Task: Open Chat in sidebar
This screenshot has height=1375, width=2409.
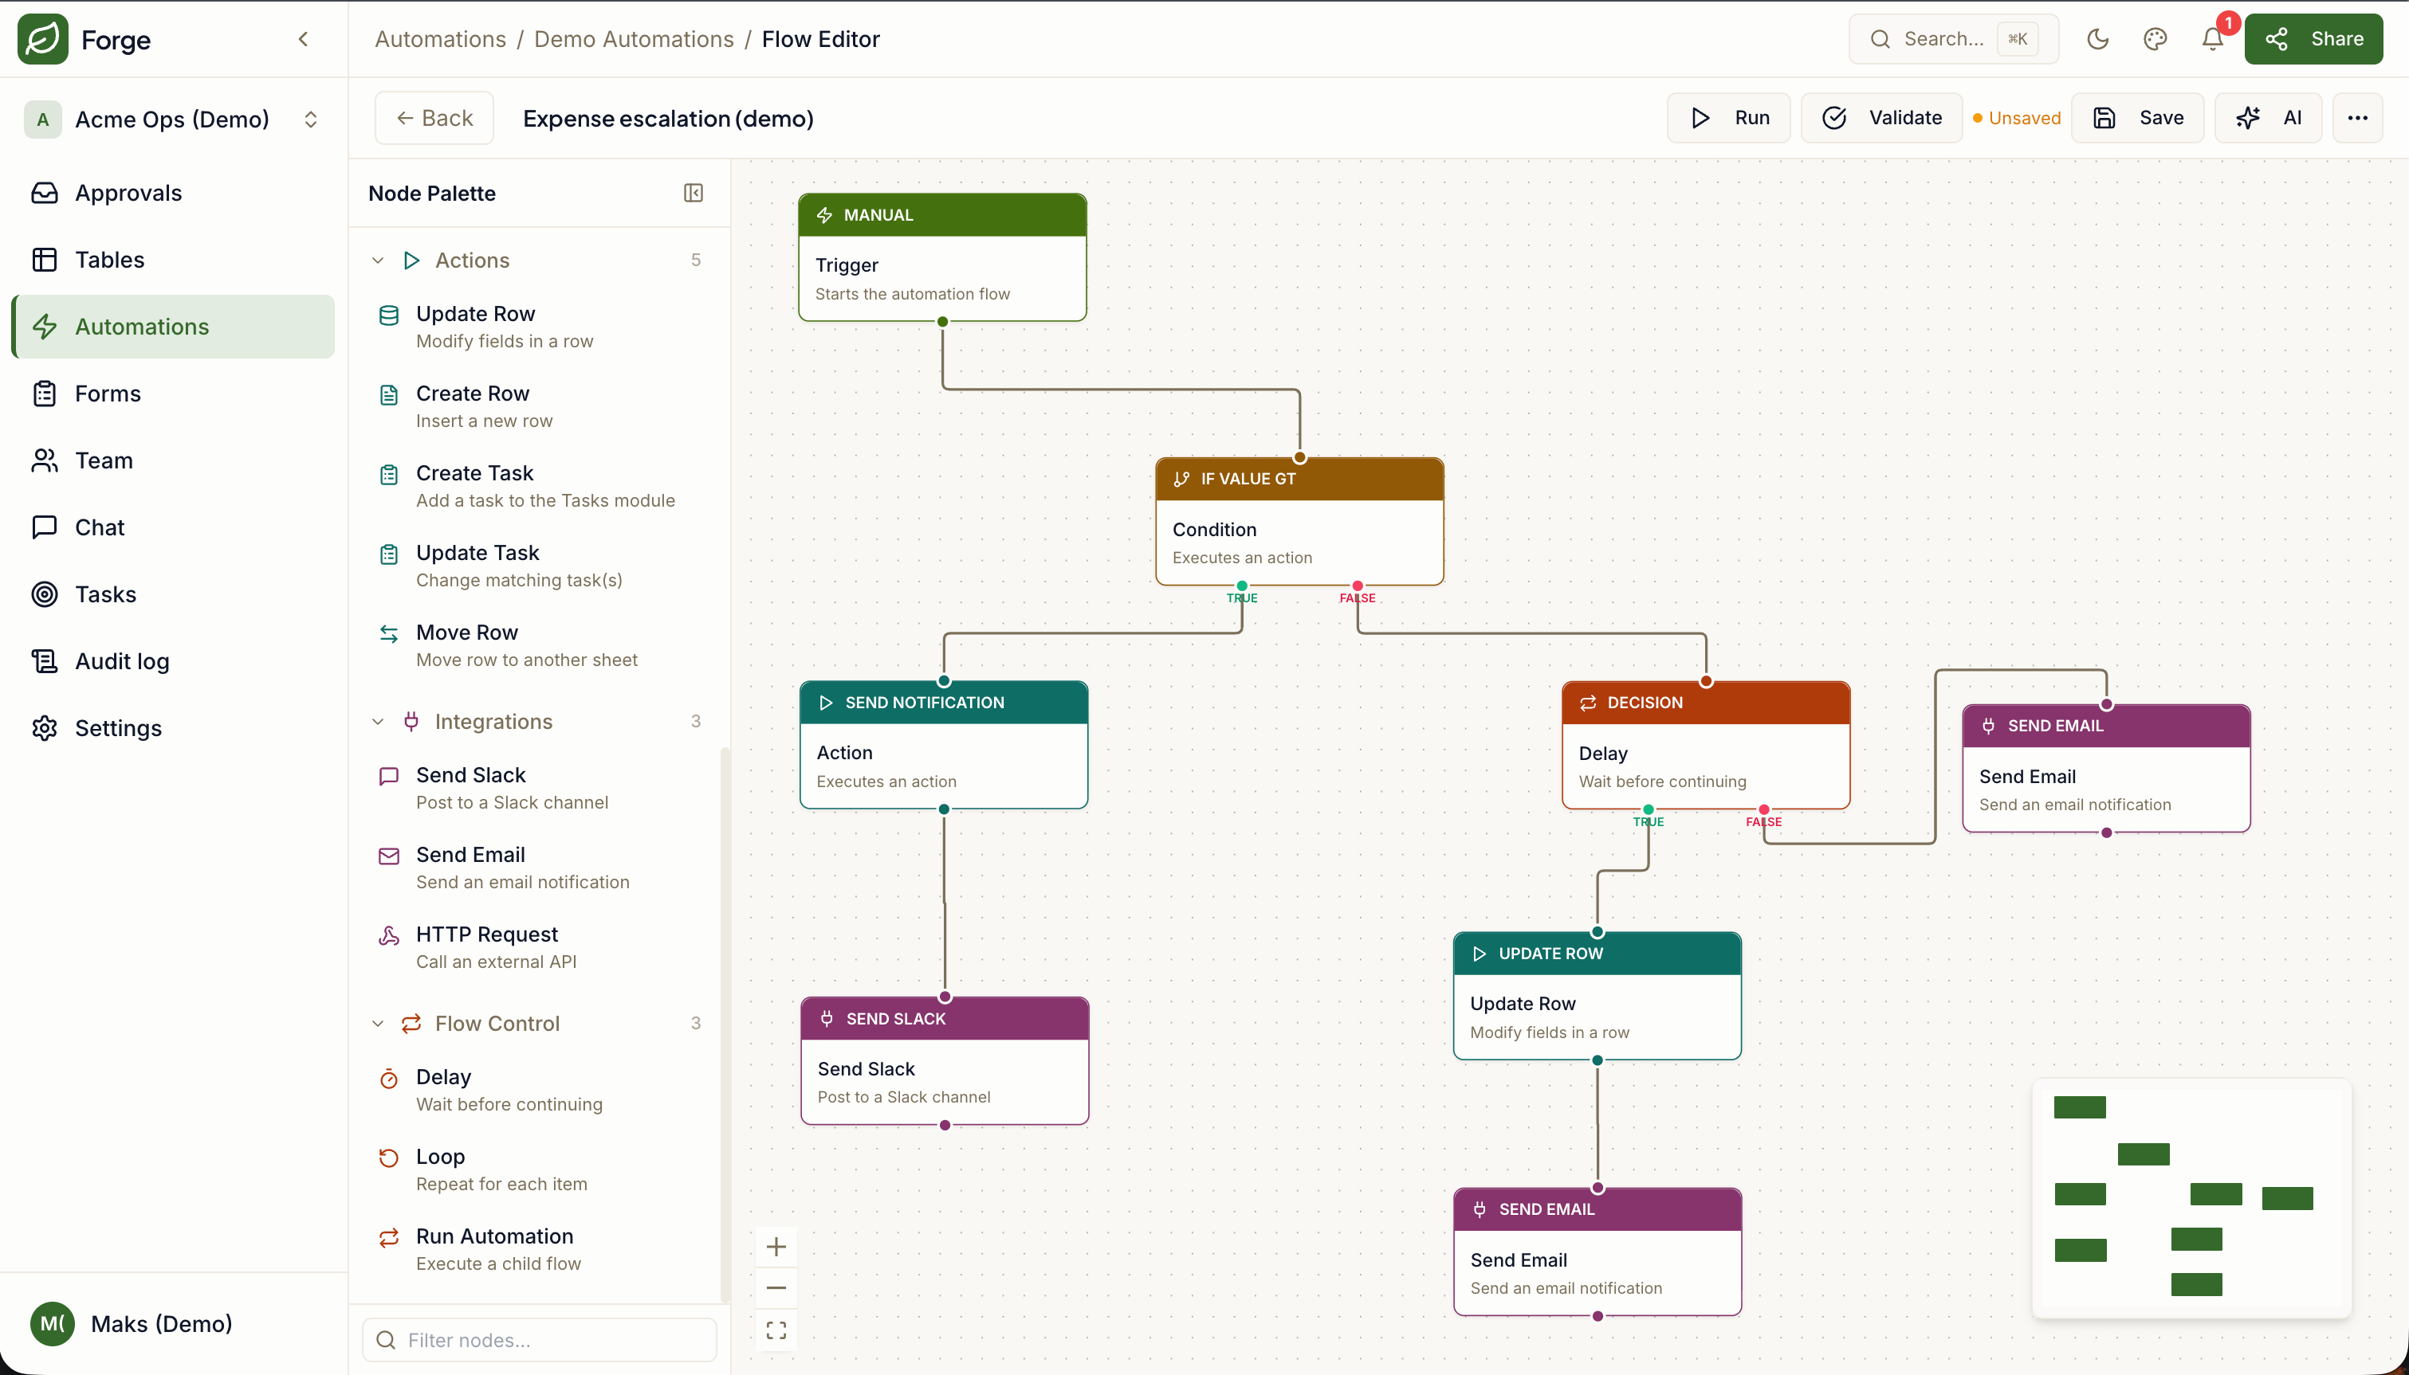Action: click(x=173, y=527)
